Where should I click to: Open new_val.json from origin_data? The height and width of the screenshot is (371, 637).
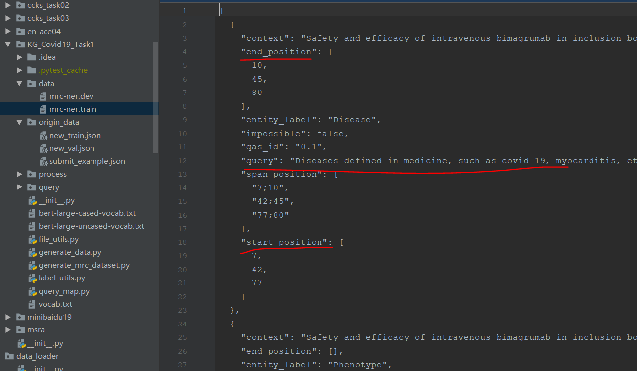coord(72,148)
